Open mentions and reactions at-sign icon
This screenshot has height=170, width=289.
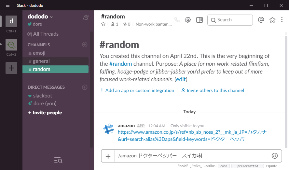pos(261,20)
